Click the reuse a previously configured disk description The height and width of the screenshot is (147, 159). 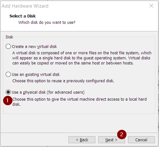click(x=63, y=81)
